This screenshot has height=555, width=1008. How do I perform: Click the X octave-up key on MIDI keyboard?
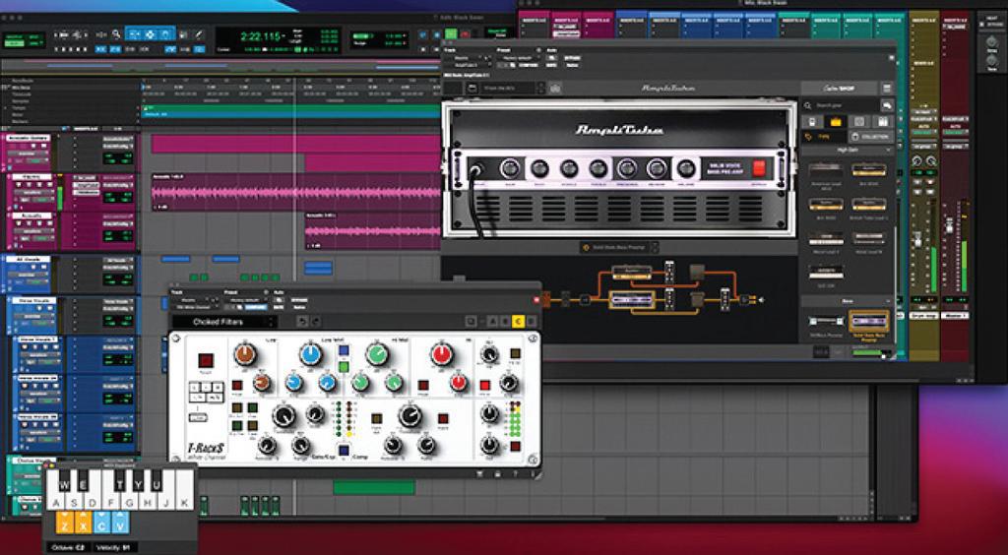[84, 523]
